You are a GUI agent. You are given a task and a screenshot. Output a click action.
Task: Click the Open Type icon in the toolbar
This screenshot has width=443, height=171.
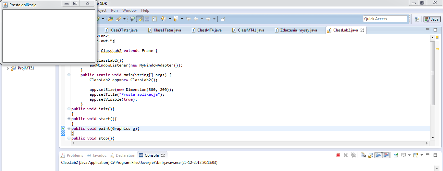[x=110, y=19]
